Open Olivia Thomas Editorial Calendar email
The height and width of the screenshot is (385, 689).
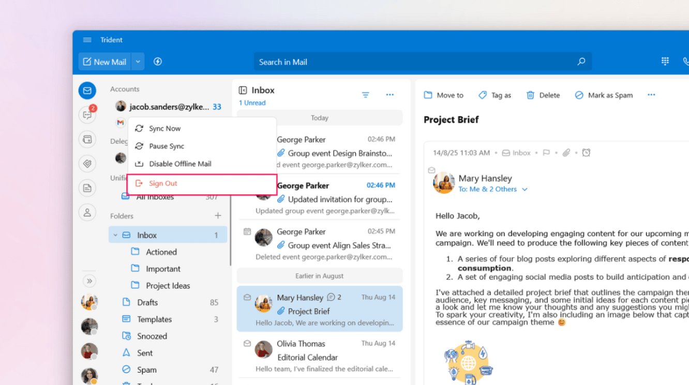[x=320, y=355]
